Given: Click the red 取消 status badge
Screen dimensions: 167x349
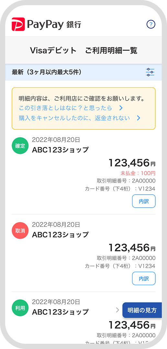Looking at the screenshot, I should [x=20, y=231].
